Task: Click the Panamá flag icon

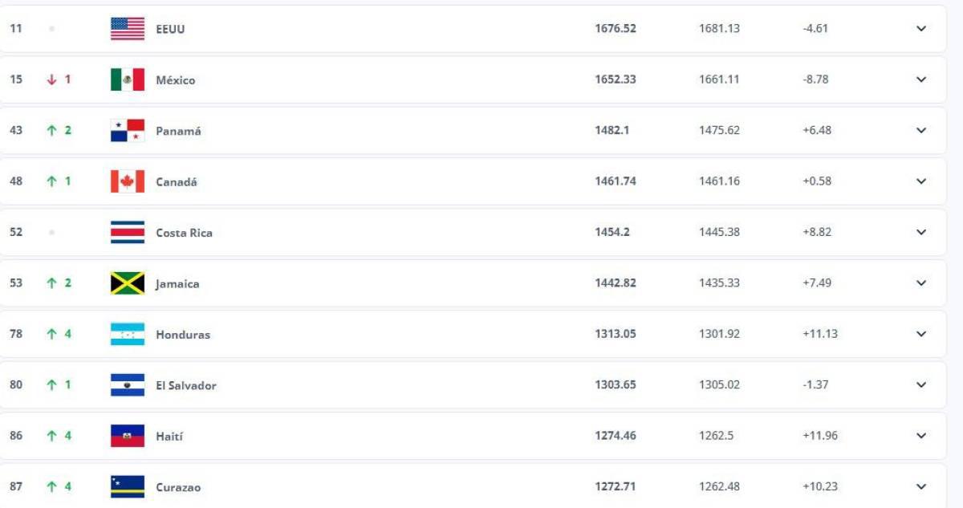Action: coord(124,129)
